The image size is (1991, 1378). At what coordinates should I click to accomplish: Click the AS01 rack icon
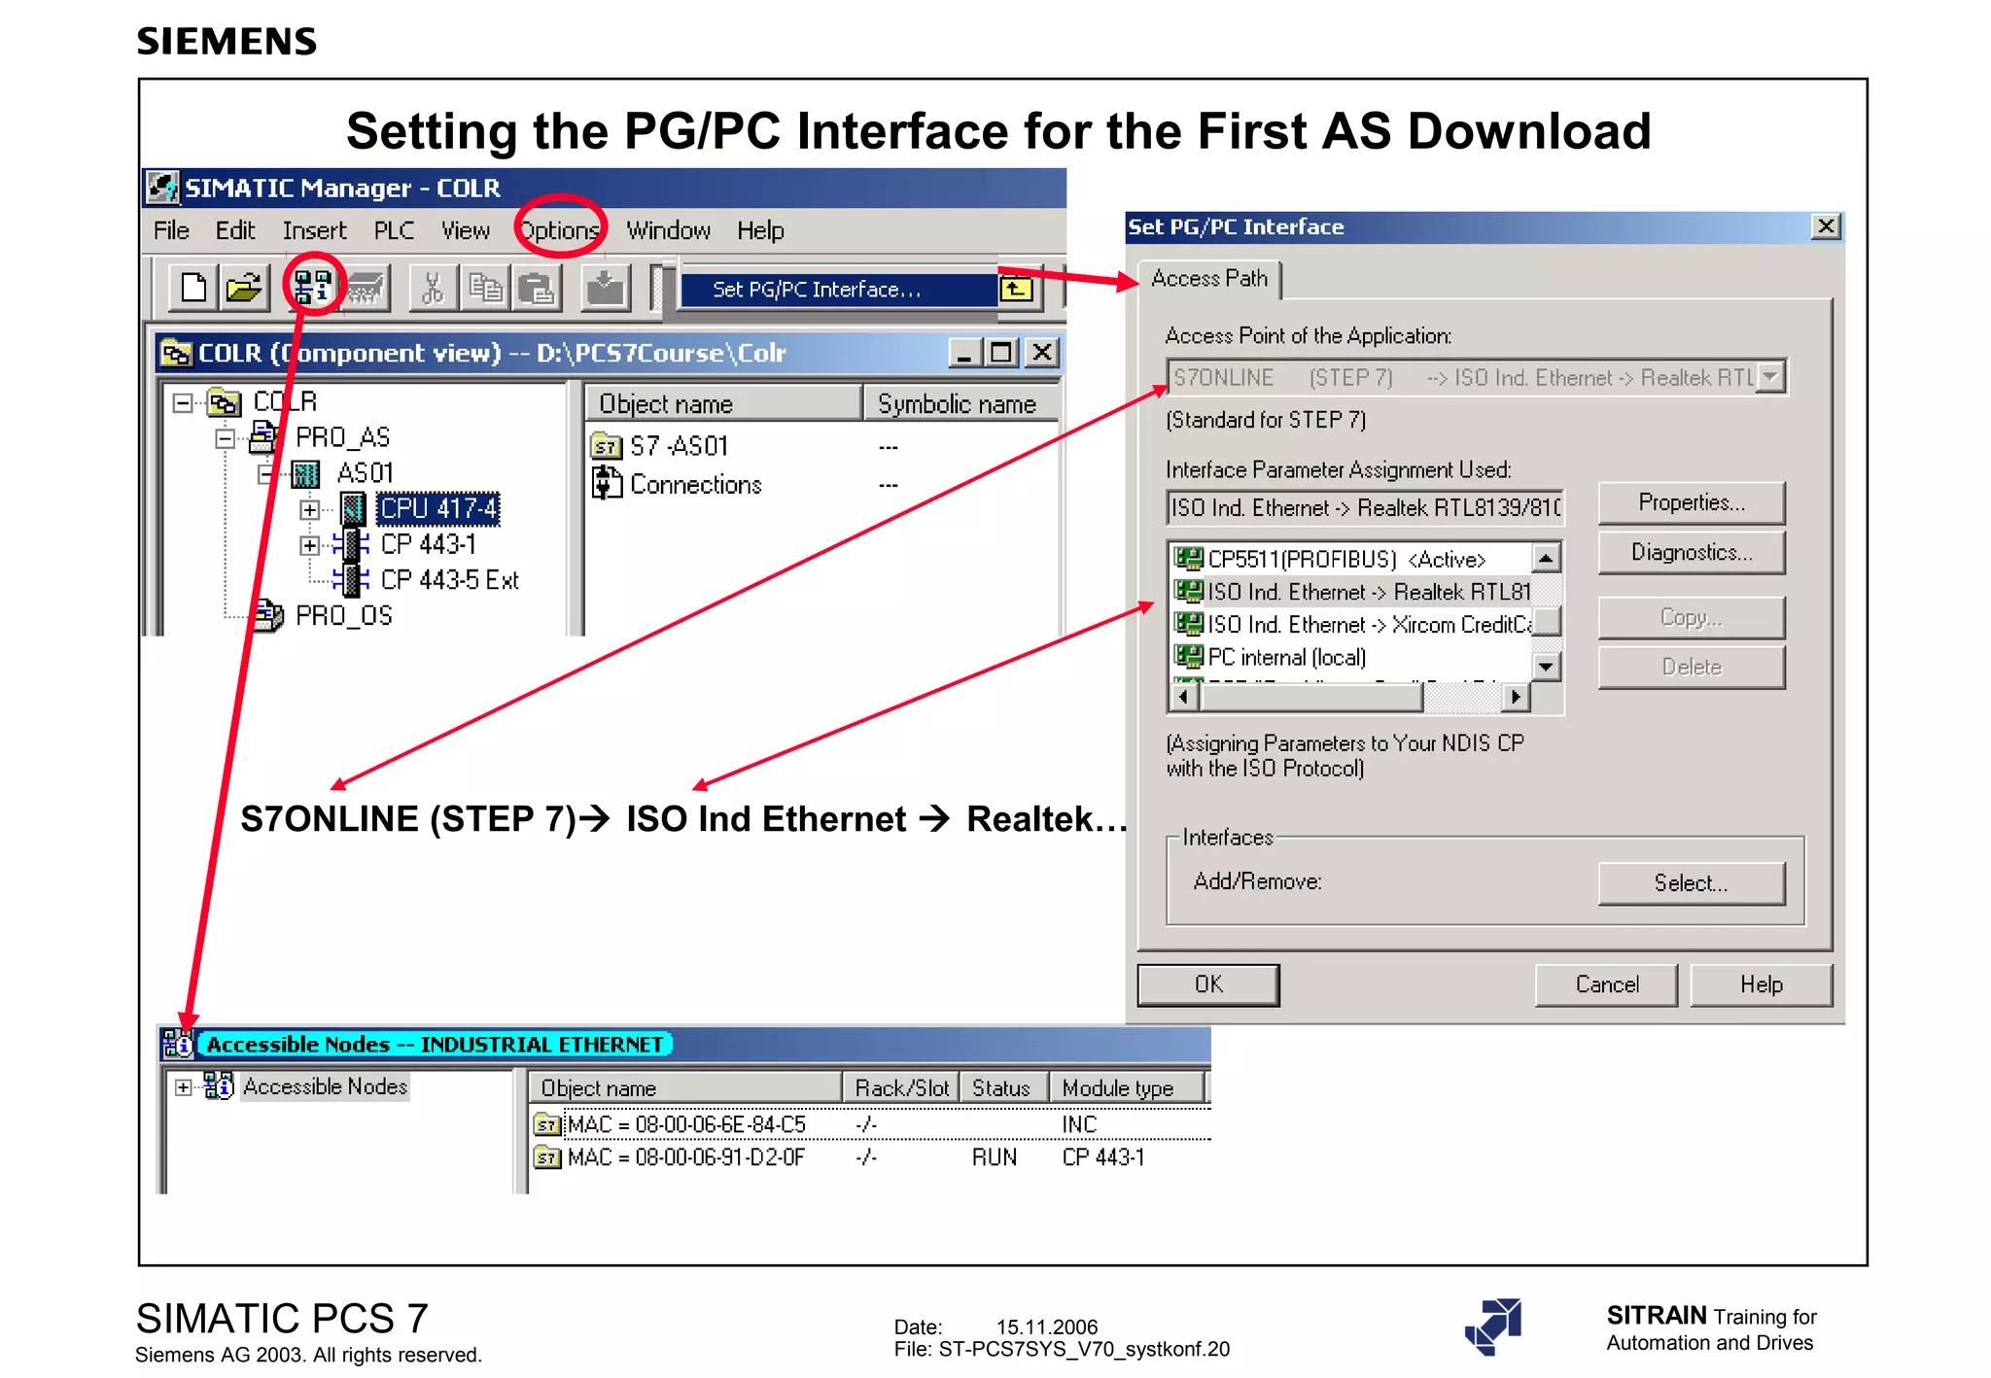coord(305,473)
